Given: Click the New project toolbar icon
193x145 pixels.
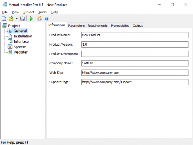Looking at the screenshot, I should [x=4, y=19].
